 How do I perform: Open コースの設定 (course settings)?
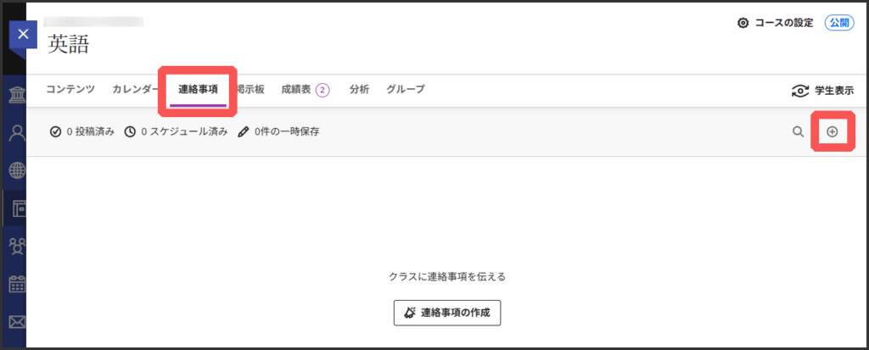[x=776, y=23]
